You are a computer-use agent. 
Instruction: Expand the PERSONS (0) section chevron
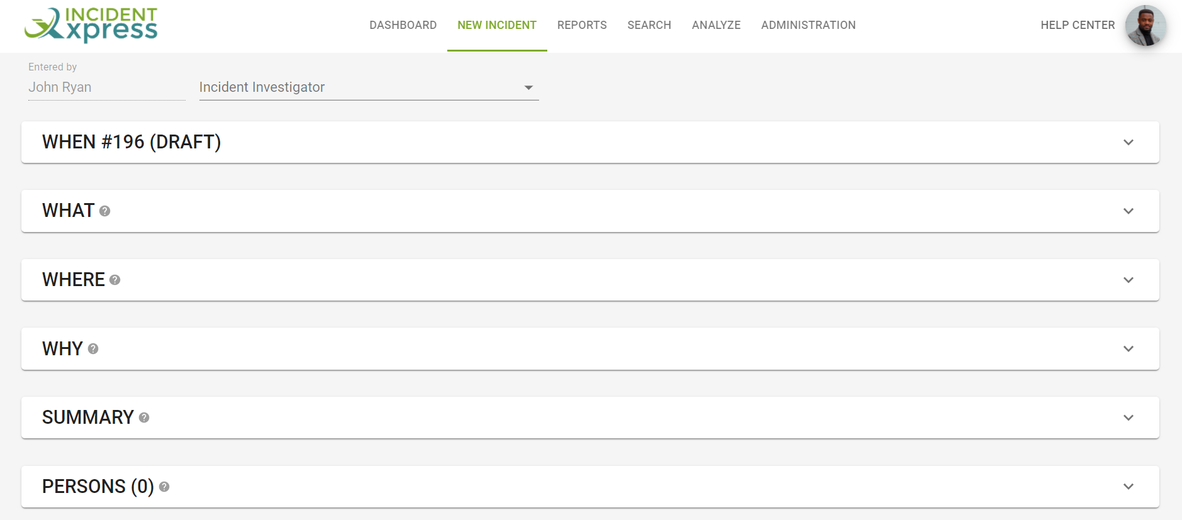coord(1129,487)
